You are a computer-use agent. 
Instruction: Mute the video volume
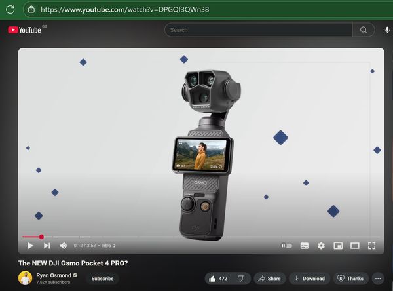(64, 246)
